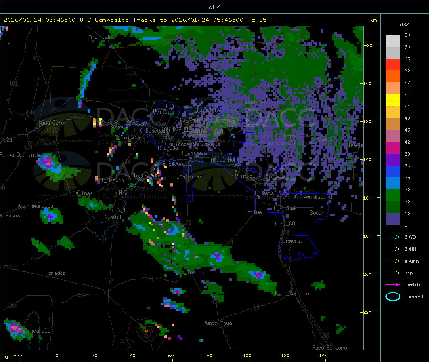The image size is (429, 362).
Task: Click the 'L_Malvinas' place label
Action: [x=188, y=176]
